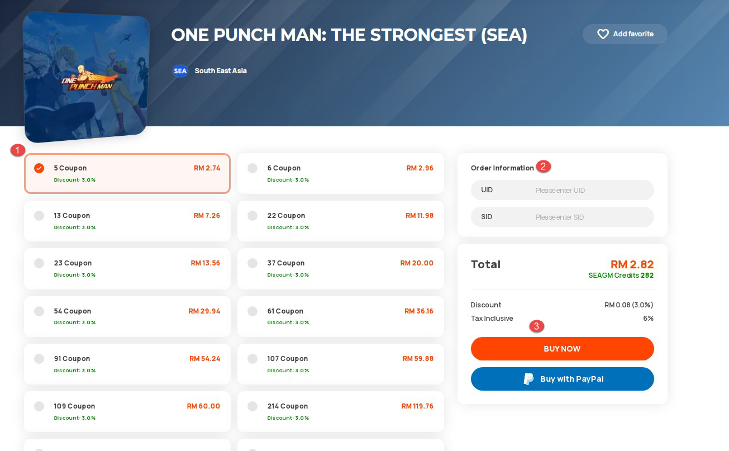Viewport: 729px width, 451px height.
Task: Click the PayPal logo icon
Action: click(528, 379)
